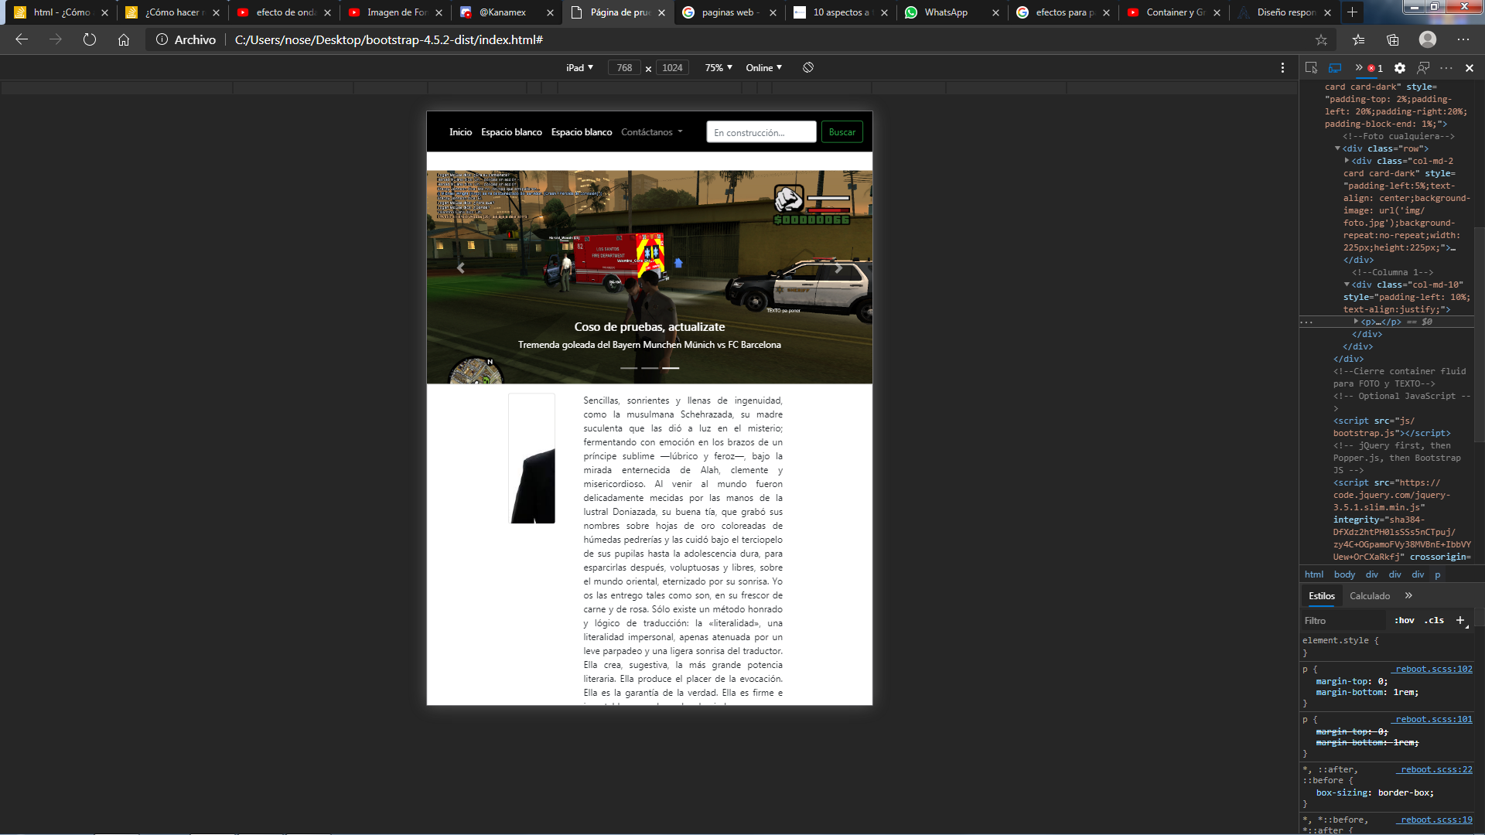Expand the selected p element node
Image resolution: width=1485 pixels, height=835 pixels.
pyautogui.click(x=1356, y=322)
